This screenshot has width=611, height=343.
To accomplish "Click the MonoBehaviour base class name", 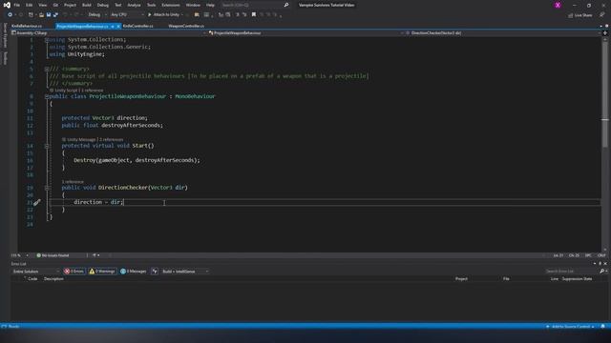I will tap(195, 96).
